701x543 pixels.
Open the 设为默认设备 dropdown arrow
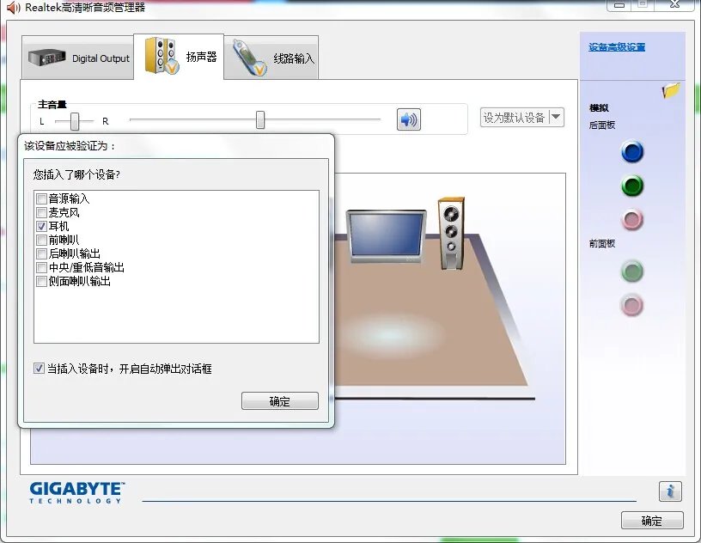[555, 118]
